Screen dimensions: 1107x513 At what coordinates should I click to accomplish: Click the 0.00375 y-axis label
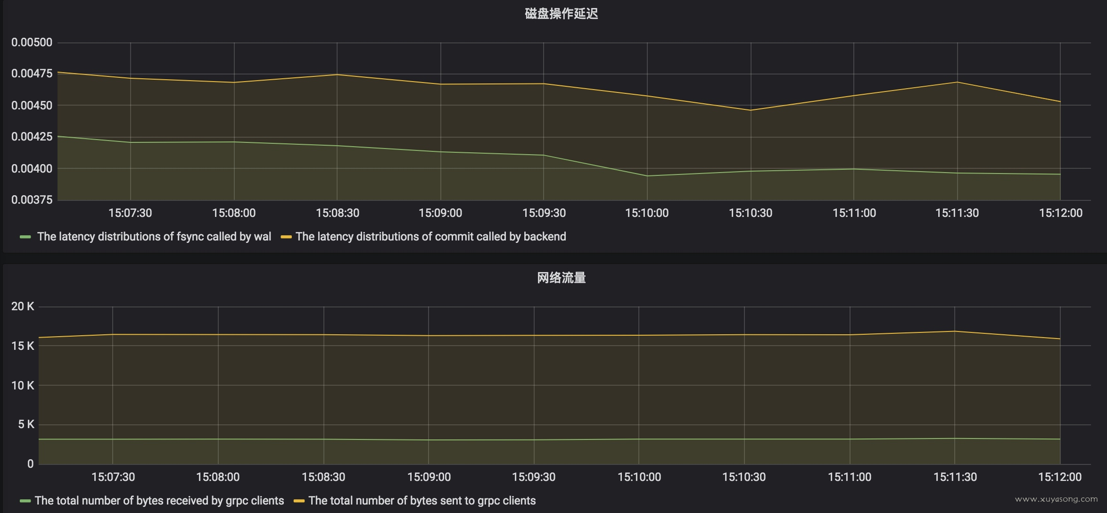pyautogui.click(x=32, y=200)
